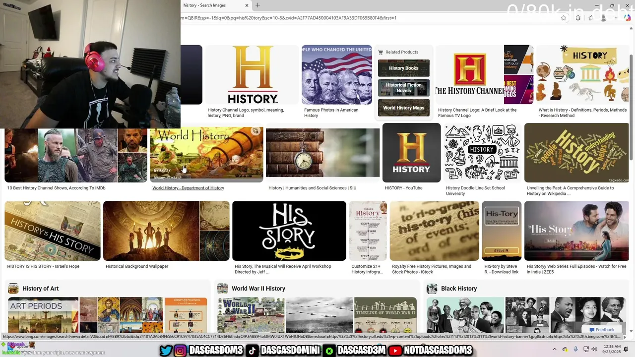Open the favorites list icon in toolbar
The width and height of the screenshot is (635, 357).
(x=591, y=18)
